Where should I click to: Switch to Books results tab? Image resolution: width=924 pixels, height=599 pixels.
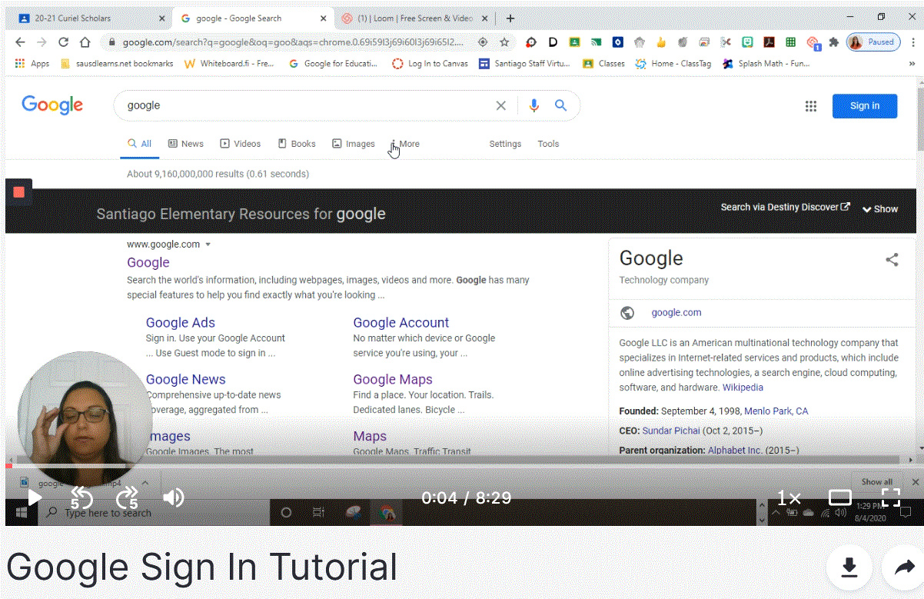click(x=297, y=144)
